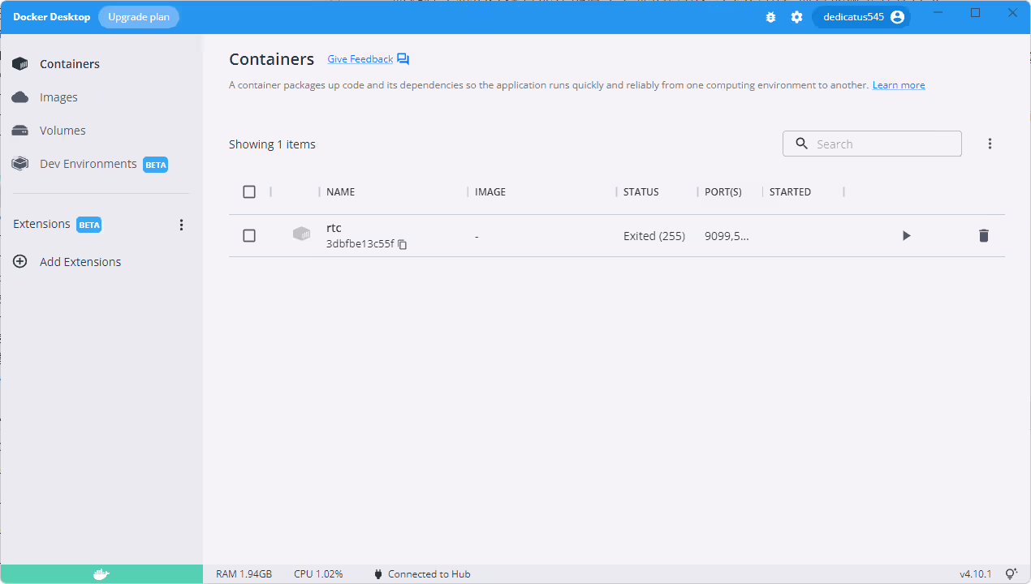The image size is (1031, 584).
Task: Click the search magnifier icon
Action: 802,144
